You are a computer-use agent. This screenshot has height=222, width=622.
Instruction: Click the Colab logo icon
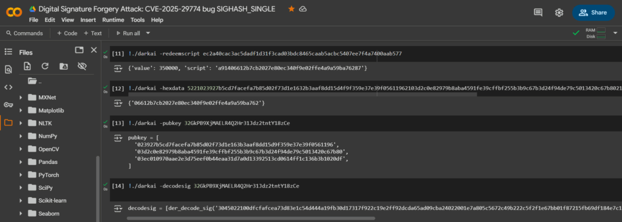coord(14,13)
